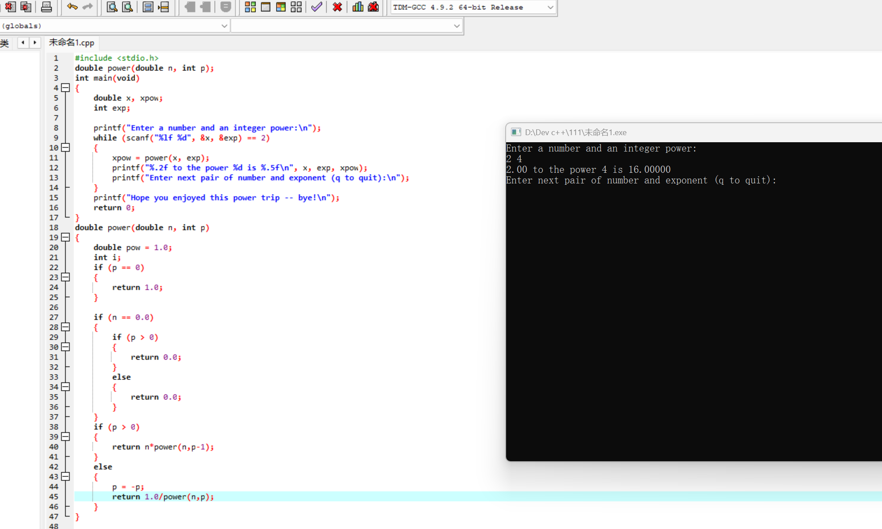Click the Compile & Run colored icon
The width and height of the screenshot is (882, 529).
tap(281, 7)
